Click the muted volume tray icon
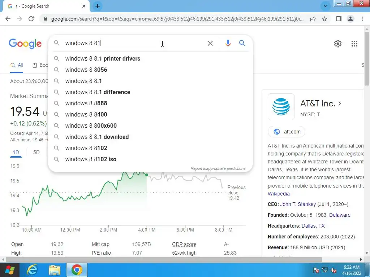 pyautogui.click(x=334, y=270)
